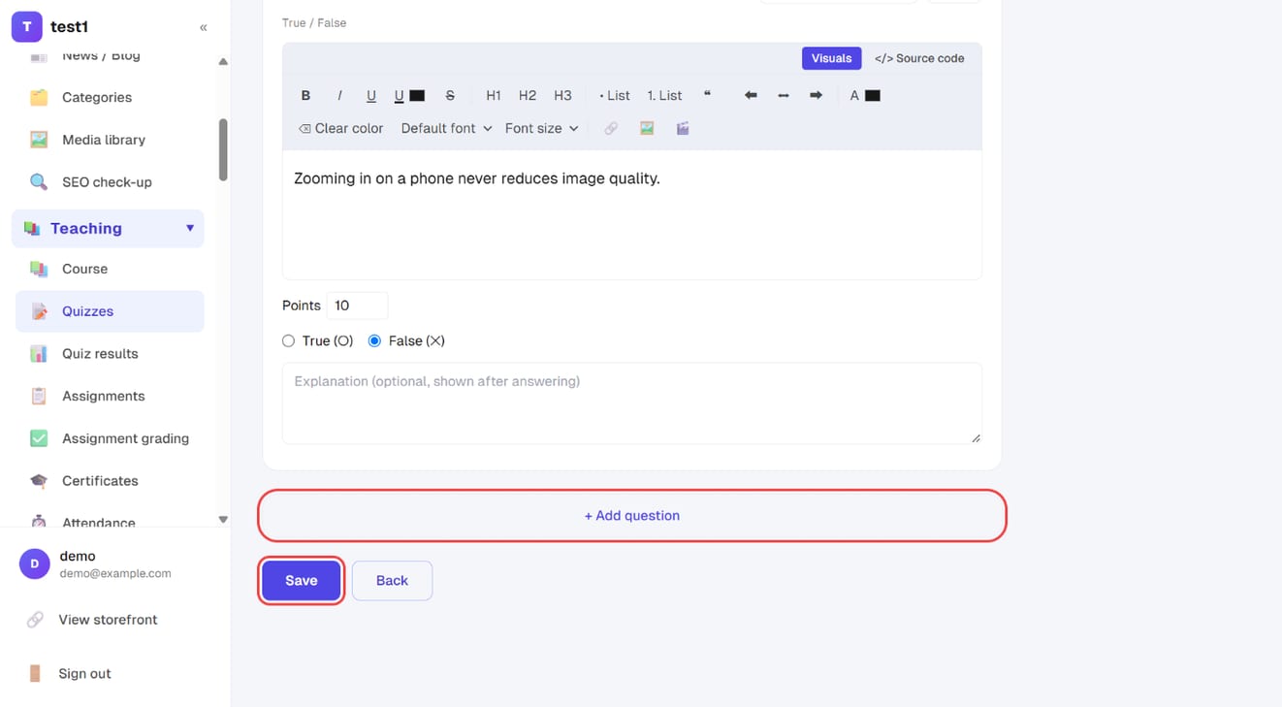
Task: Apply strikethrough formatting
Action: click(450, 95)
